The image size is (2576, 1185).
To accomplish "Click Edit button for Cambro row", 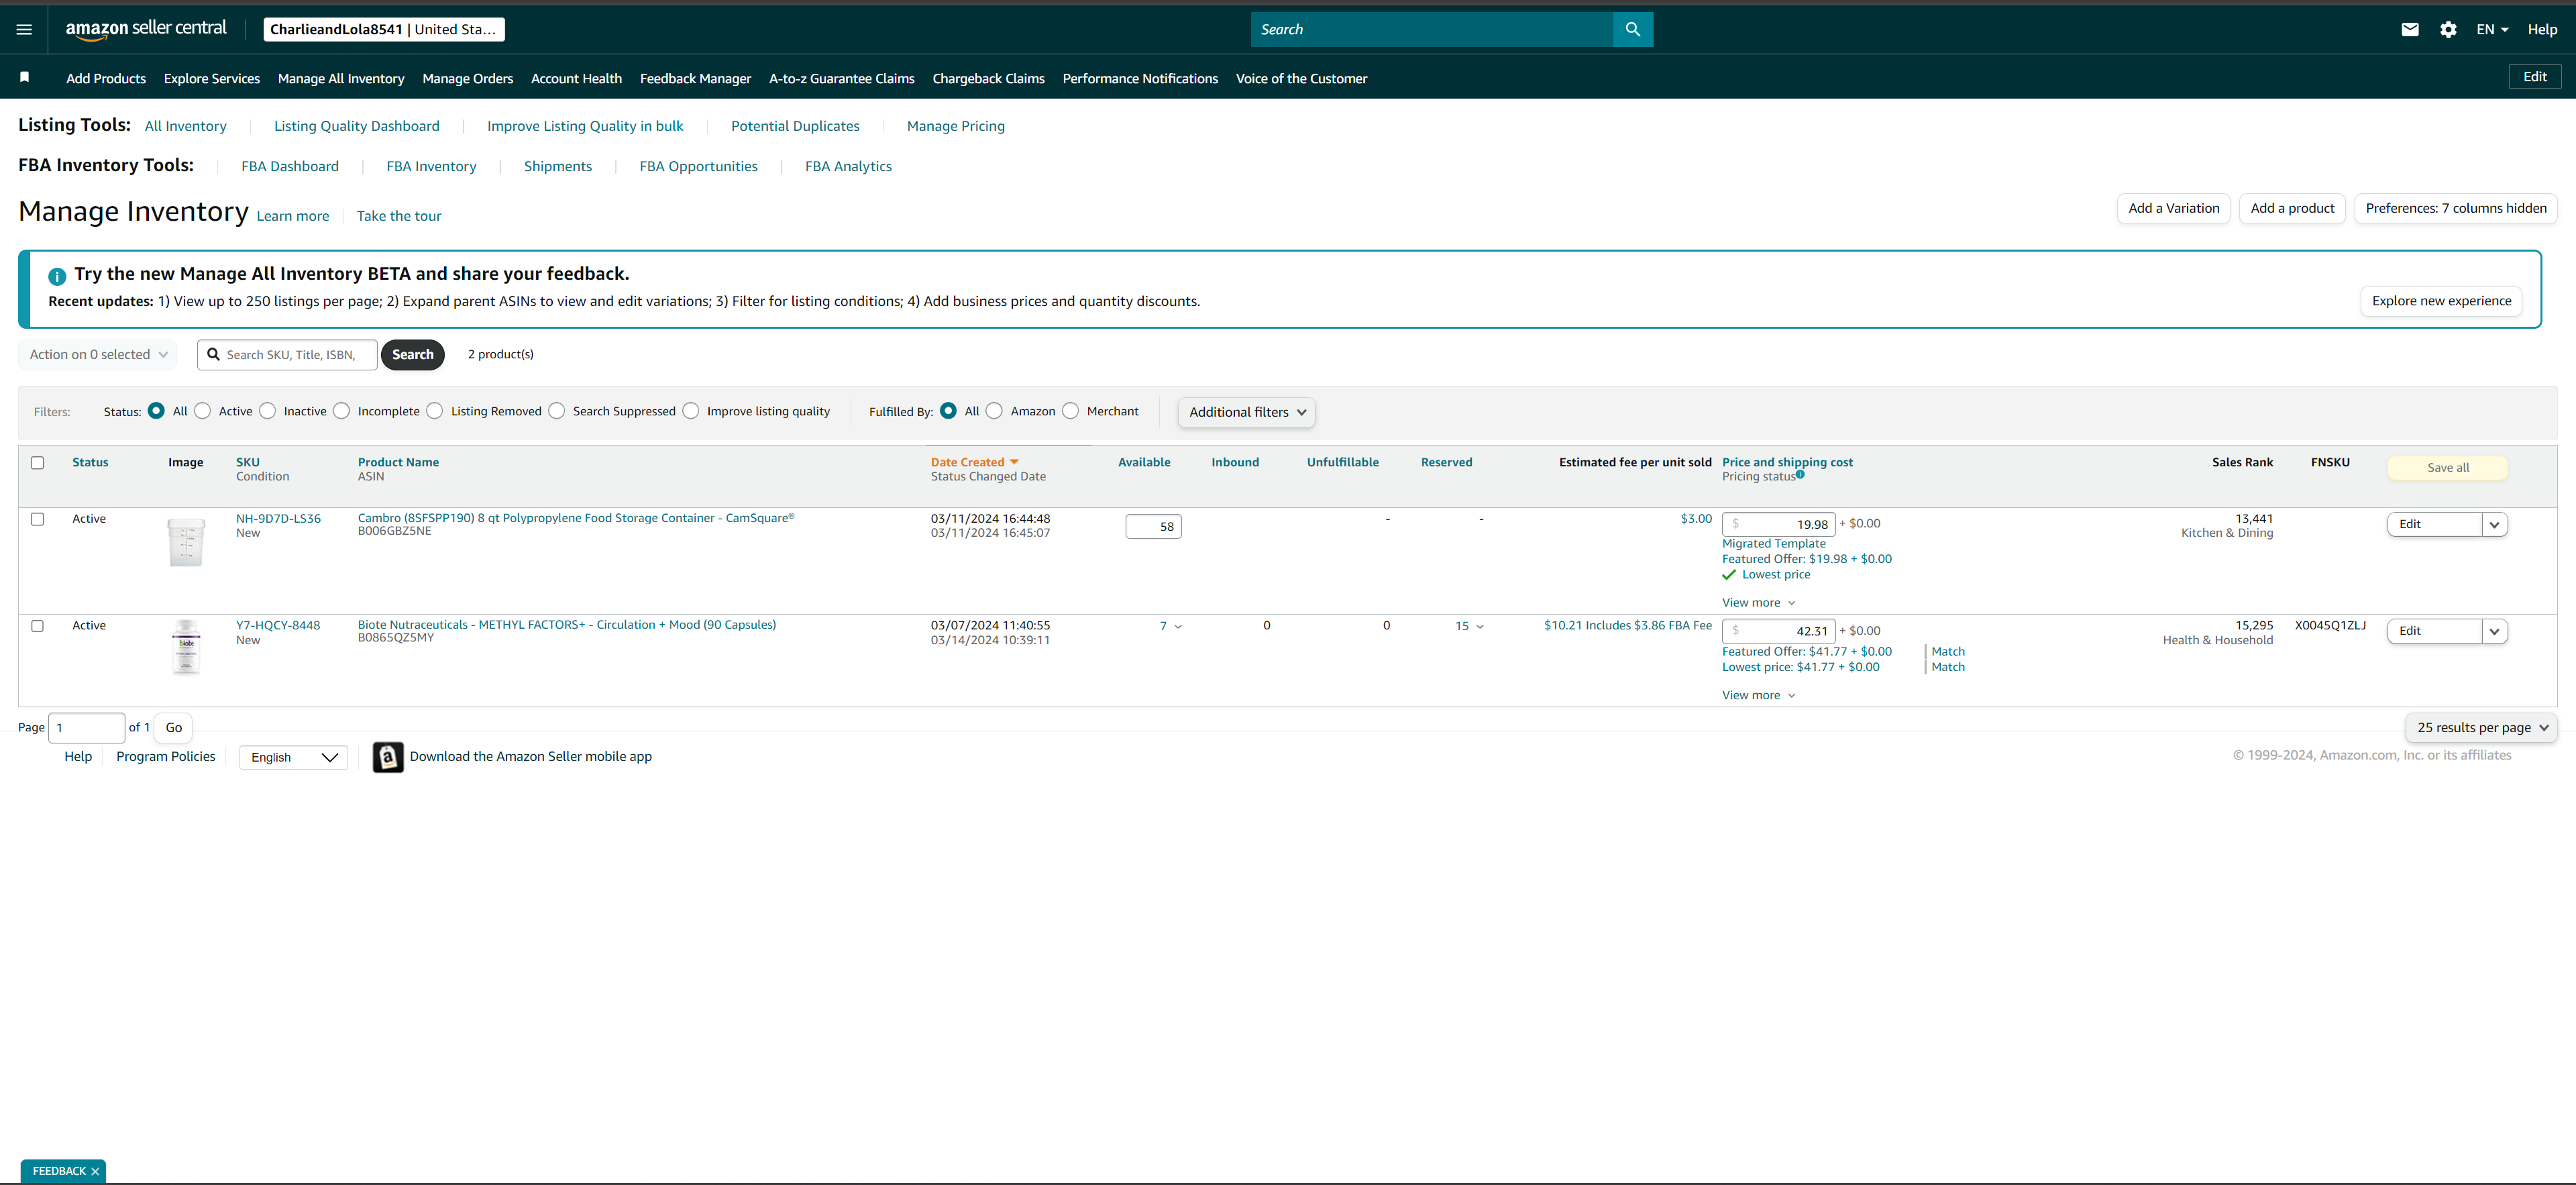I will coord(2434,524).
